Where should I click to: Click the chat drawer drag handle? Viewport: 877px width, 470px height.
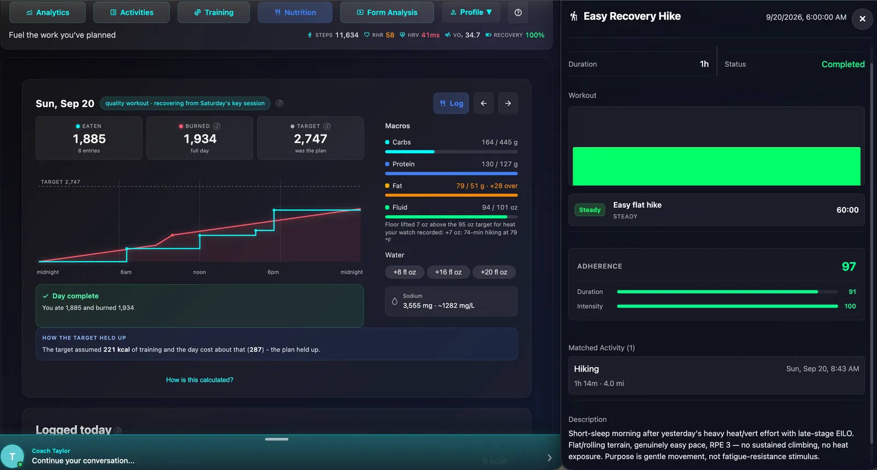click(x=276, y=439)
